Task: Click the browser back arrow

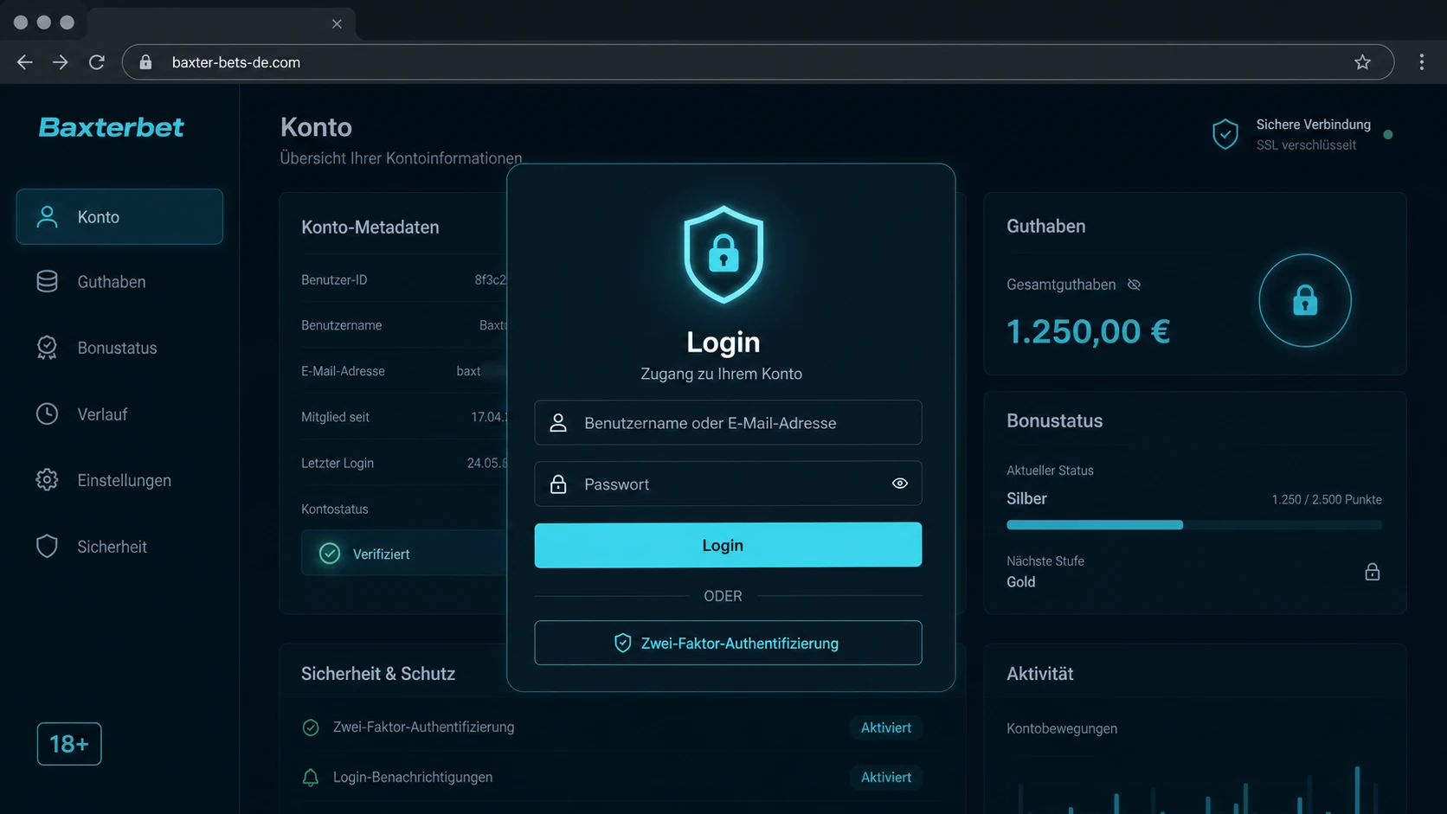Action: (24, 62)
